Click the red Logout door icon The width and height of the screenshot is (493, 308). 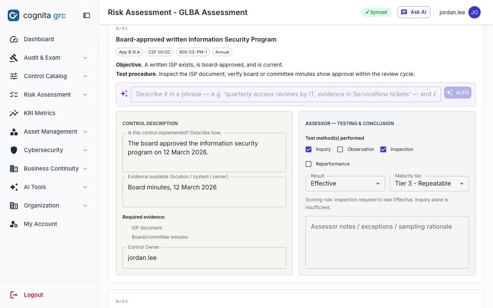[x=14, y=295]
